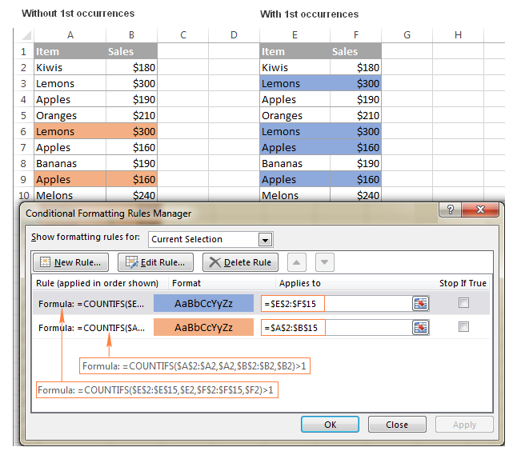Click cell F1 containing Sales
Image resolution: width=521 pixels, height=455 pixels.
[356, 51]
